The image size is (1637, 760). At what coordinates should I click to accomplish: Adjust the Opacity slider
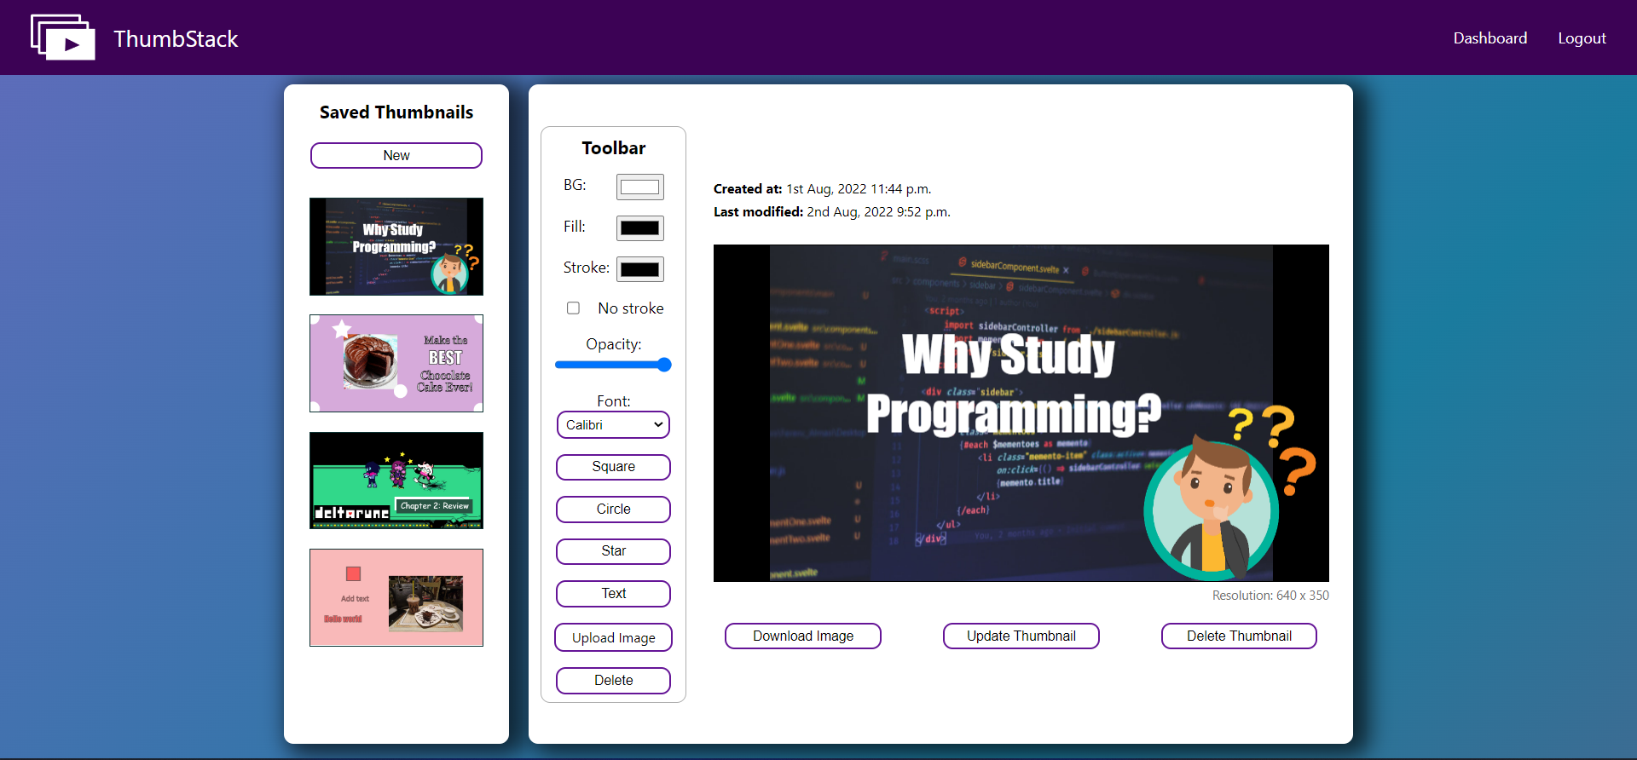(x=613, y=365)
